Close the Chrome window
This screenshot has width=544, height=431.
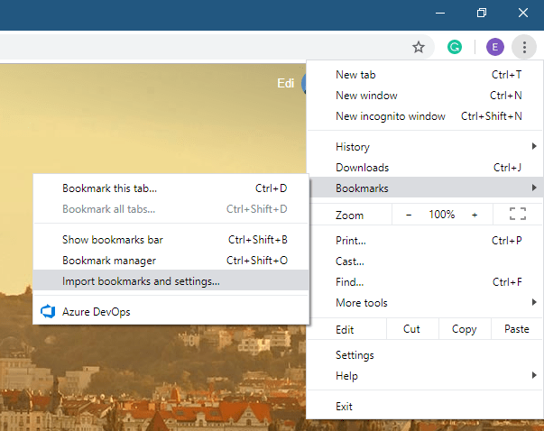click(523, 14)
